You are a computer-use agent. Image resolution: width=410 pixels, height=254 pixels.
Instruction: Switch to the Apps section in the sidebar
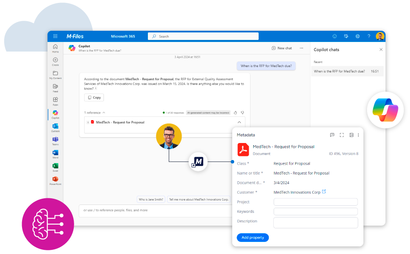coord(55,100)
